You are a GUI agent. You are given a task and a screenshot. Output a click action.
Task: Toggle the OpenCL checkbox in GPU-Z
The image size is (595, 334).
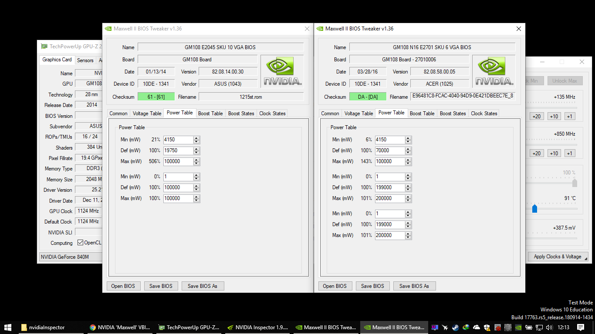pos(80,243)
